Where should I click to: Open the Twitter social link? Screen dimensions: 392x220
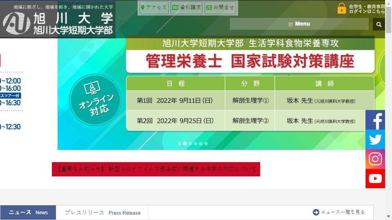pyautogui.click(x=375, y=139)
